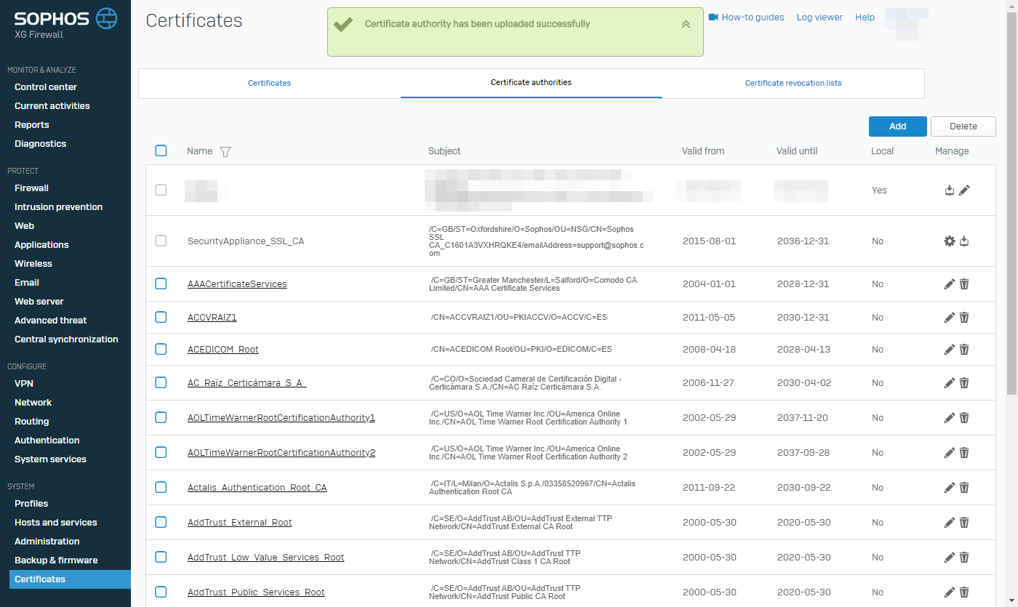The width and height of the screenshot is (1018, 607).
Task: Delete AC_Raíz_Certicámara_S_A_ trash icon
Action: (964, 383)
